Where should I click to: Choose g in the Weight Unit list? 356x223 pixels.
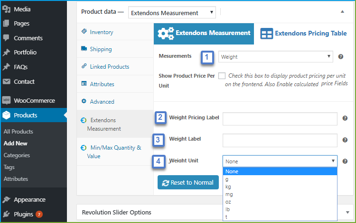pos(280,179)
